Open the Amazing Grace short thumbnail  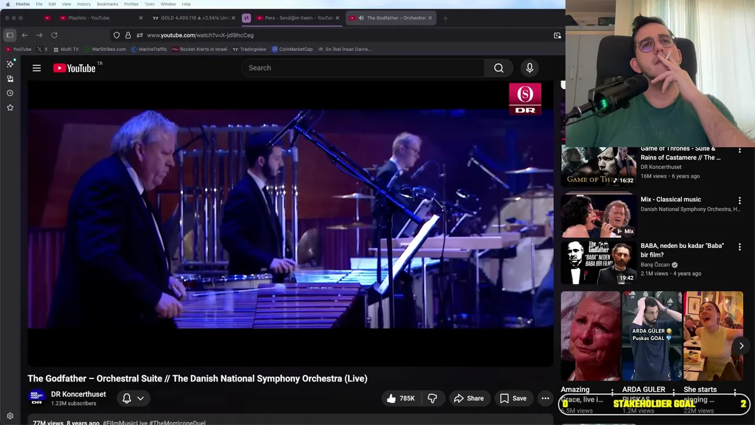pyautogui.click(x=590, y=335)
